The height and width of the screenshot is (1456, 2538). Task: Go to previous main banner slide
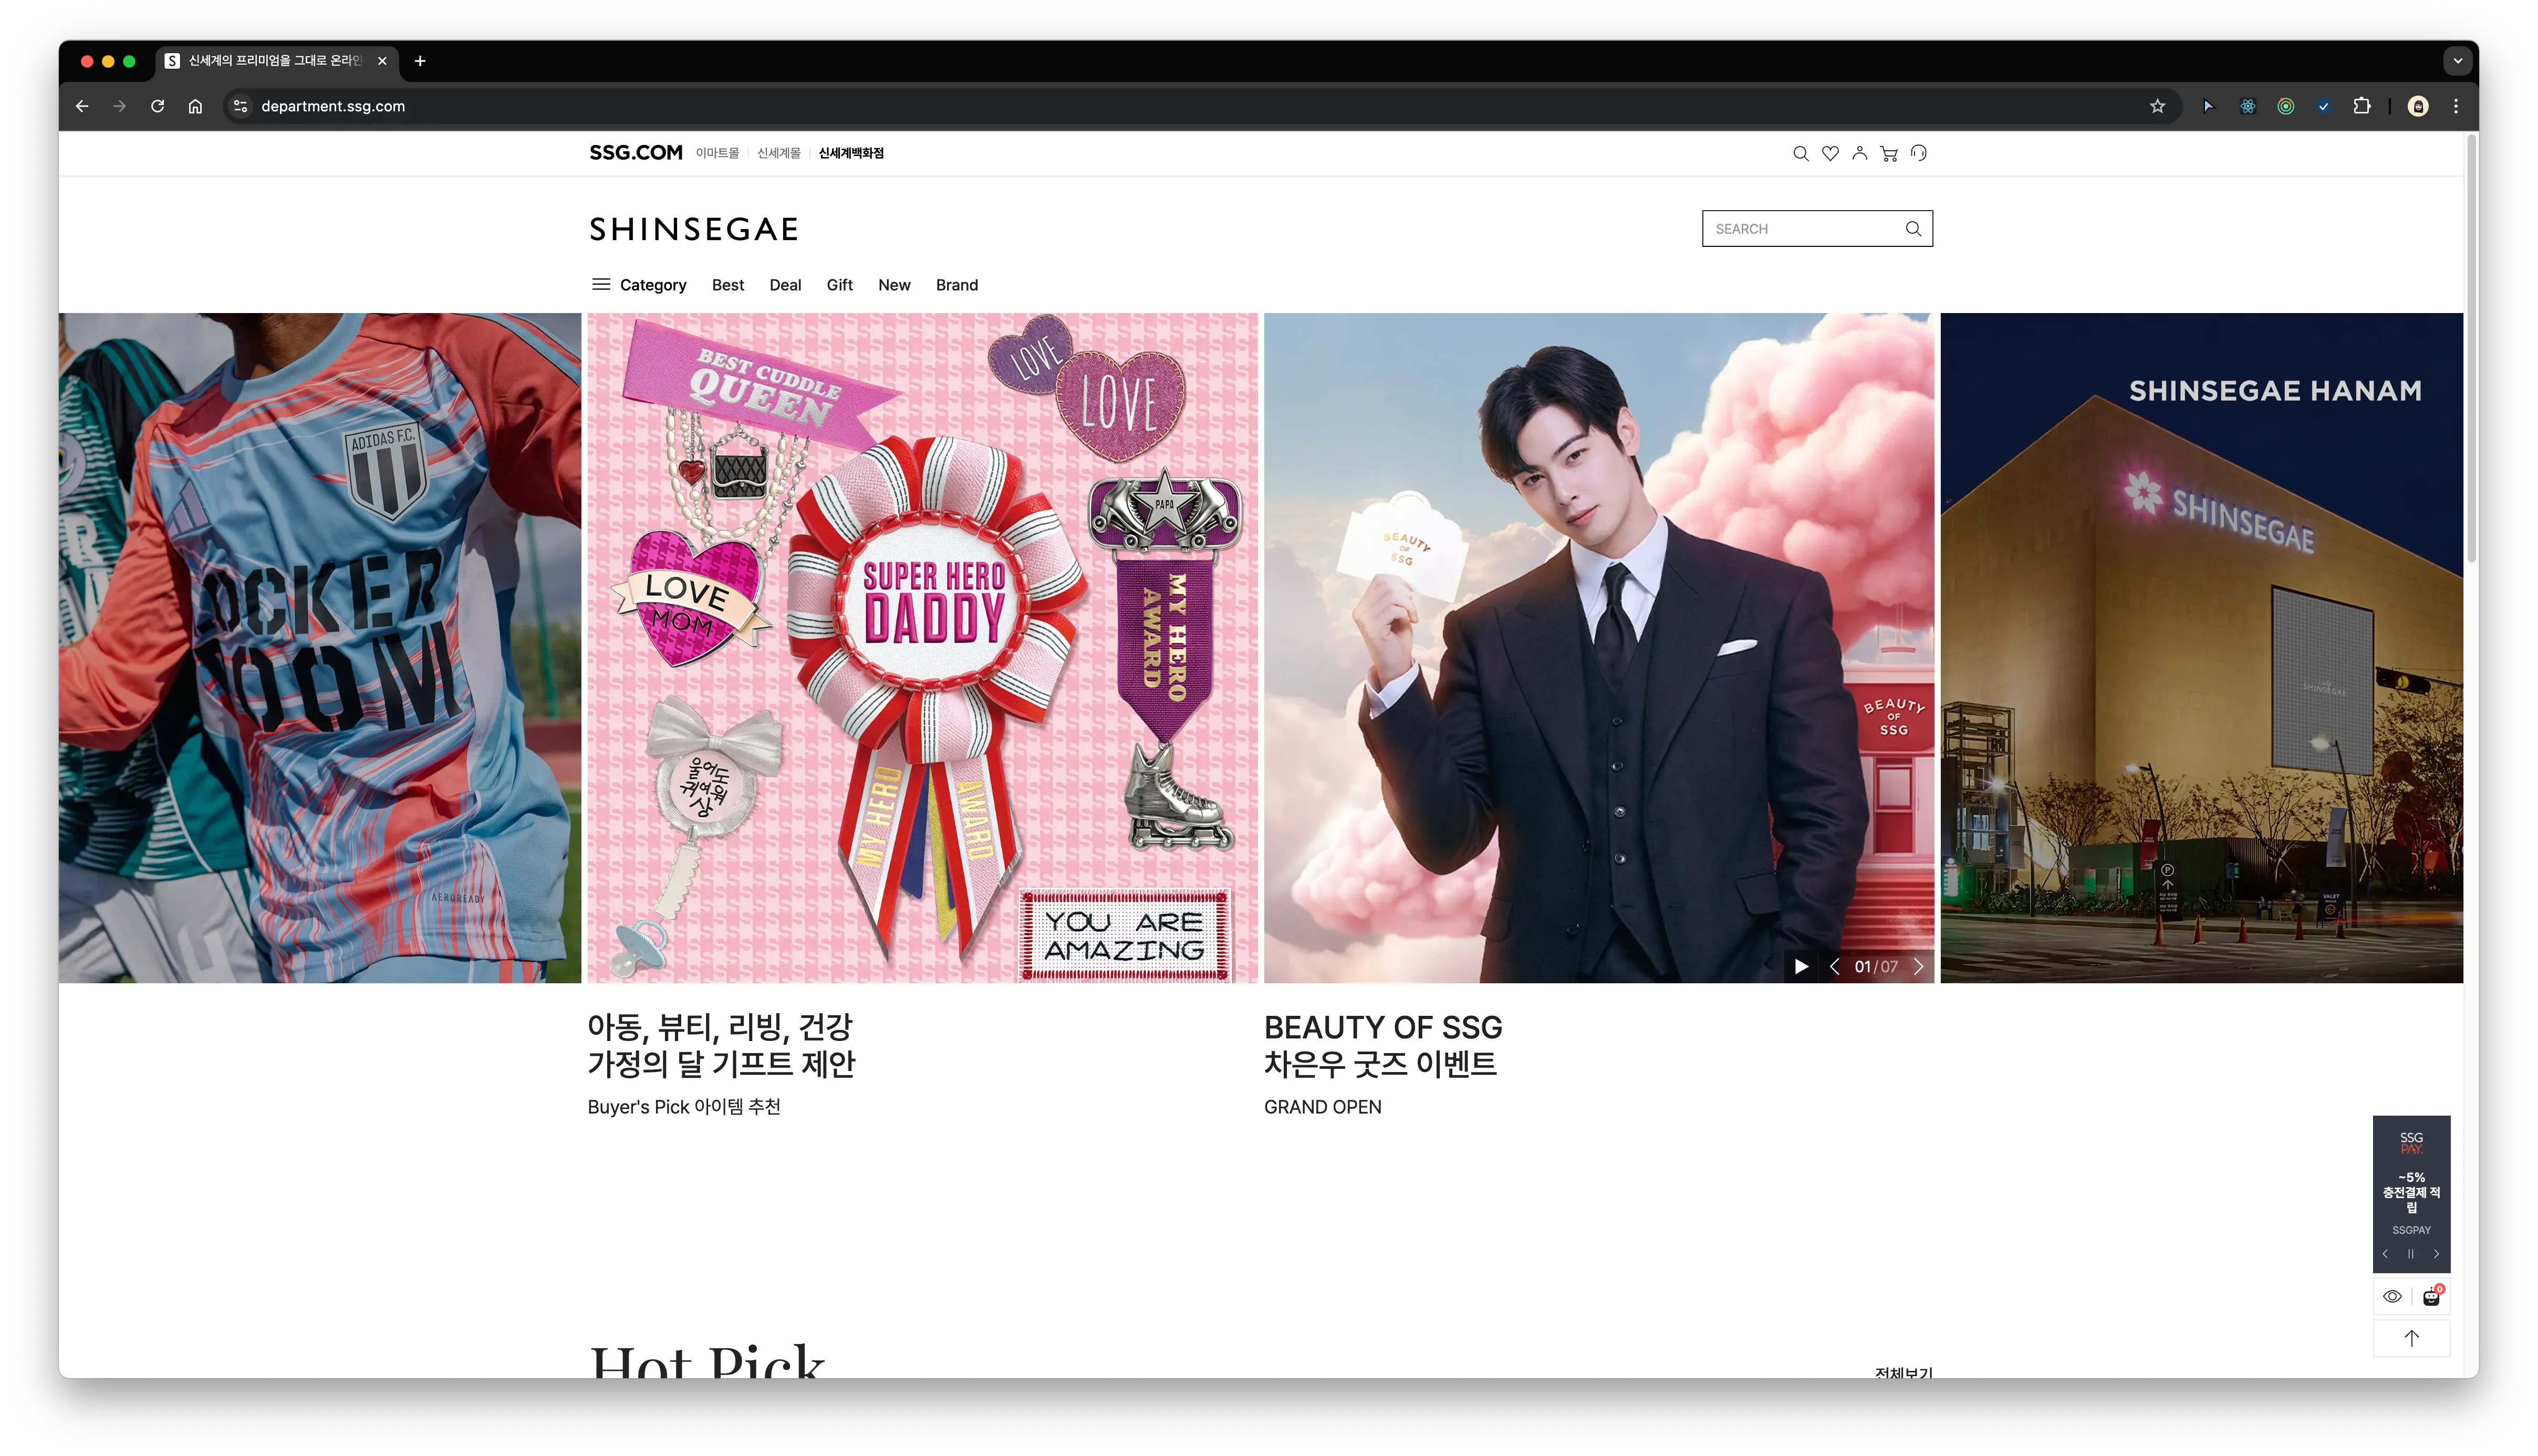(x=1834, y=966)
